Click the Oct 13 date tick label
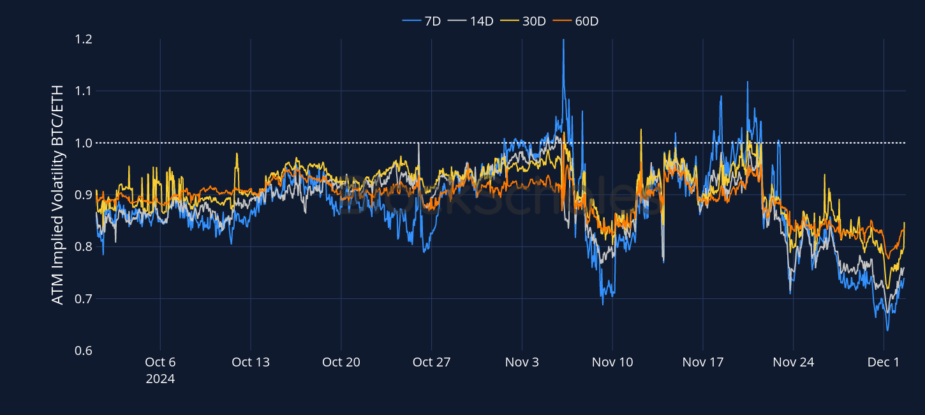This screenshot has height=415, width=925. [x=251, y=362]
